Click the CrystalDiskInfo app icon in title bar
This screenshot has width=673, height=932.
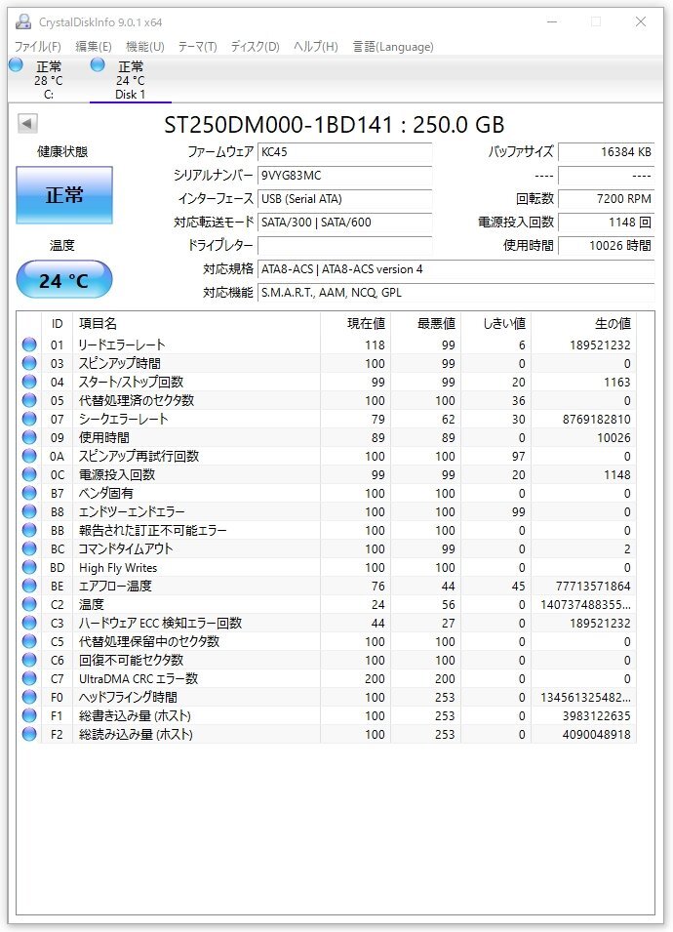[23, 22]
